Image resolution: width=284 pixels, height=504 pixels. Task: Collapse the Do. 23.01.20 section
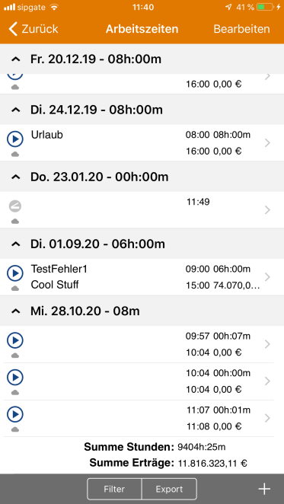[16, 177]
